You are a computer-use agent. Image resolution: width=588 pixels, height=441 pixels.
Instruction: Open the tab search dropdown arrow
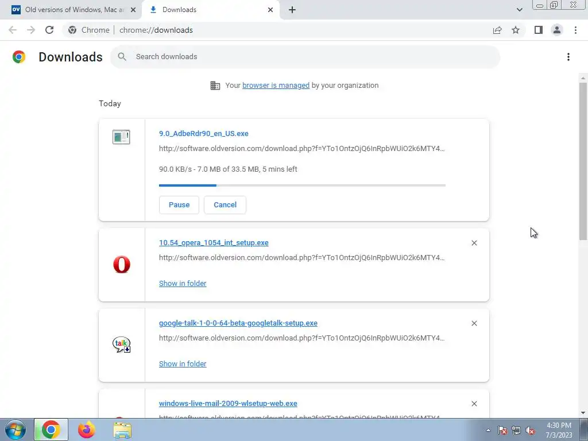pos(519,10)
